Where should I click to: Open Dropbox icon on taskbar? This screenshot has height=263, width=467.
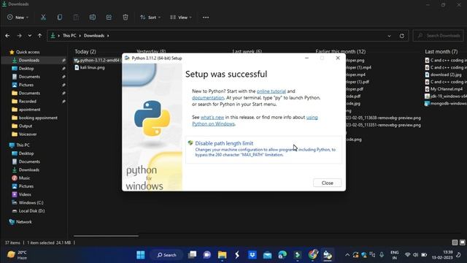252,255
